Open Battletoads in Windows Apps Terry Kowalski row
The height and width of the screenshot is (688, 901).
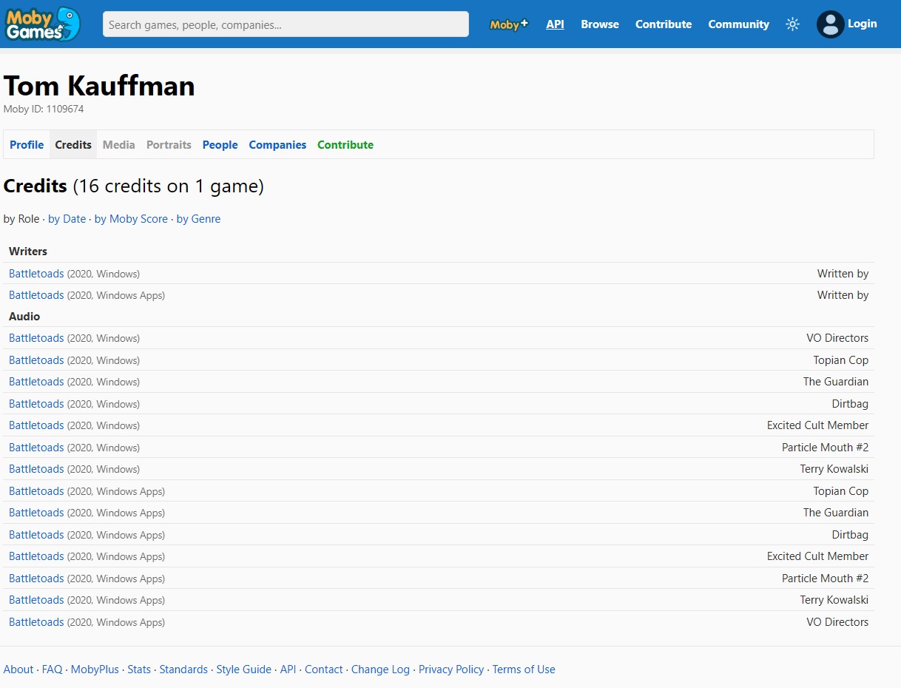pyautogui.click(x=36, y=600)
